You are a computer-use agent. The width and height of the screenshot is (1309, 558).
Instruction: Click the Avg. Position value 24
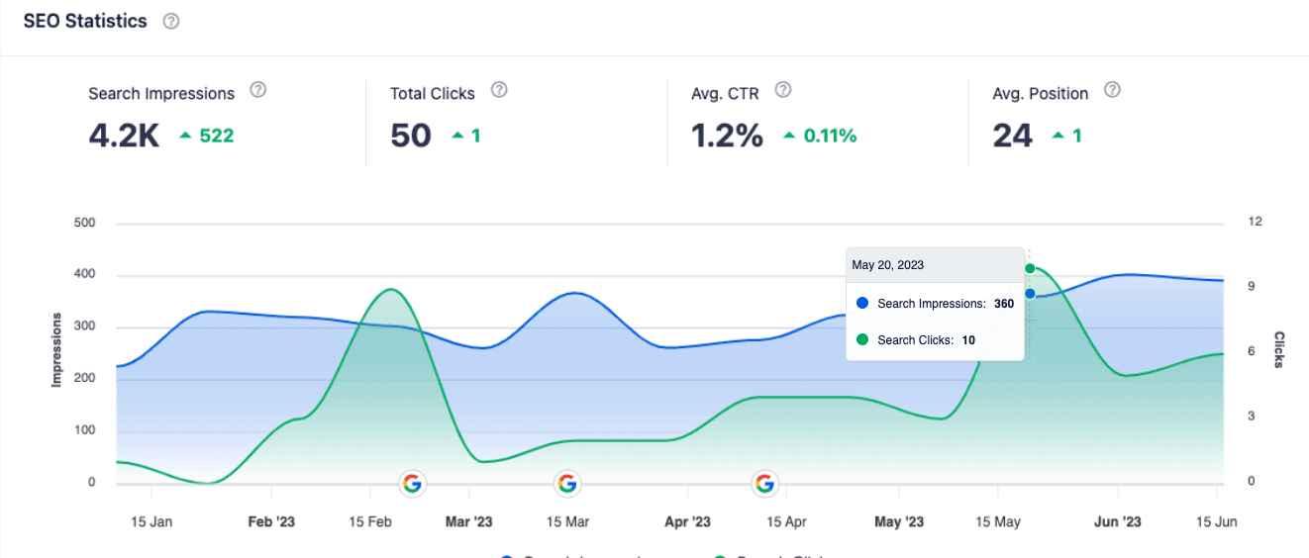tap(1012, 136)
